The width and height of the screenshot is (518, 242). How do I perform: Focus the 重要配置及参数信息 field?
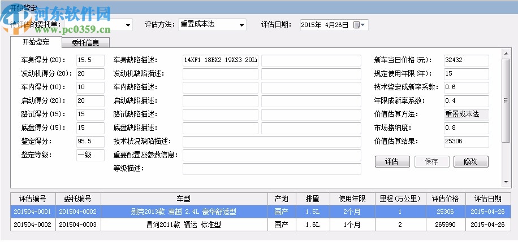[x=272, y=155]
